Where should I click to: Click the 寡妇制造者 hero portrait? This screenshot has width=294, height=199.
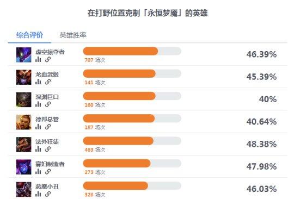(x=24, y=167)
